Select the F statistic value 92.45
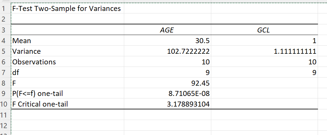Viewport: 327px width, 135px height. point(168,83)
